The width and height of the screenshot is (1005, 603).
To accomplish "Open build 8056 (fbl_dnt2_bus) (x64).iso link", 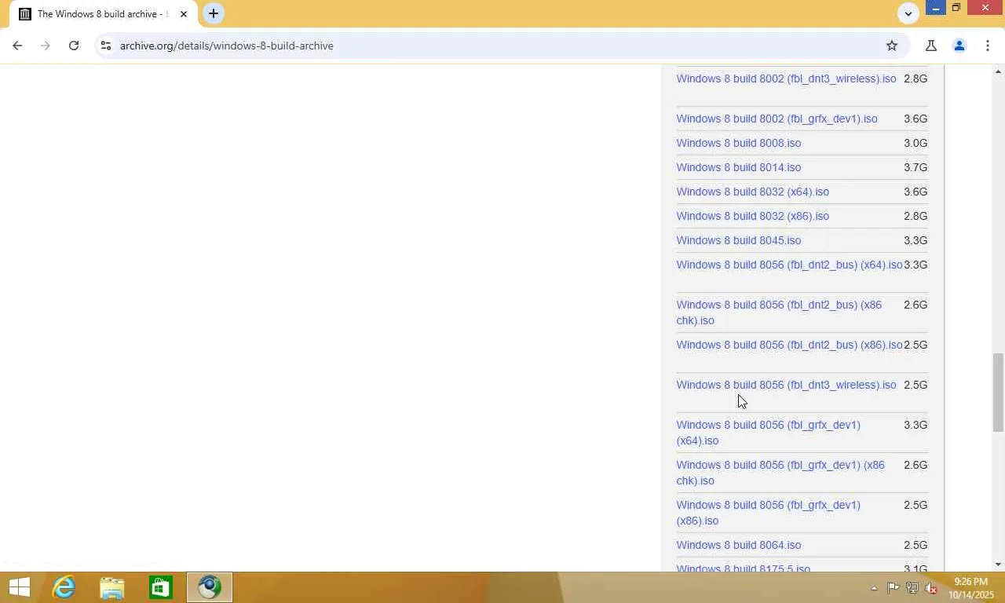I will 789,265.
